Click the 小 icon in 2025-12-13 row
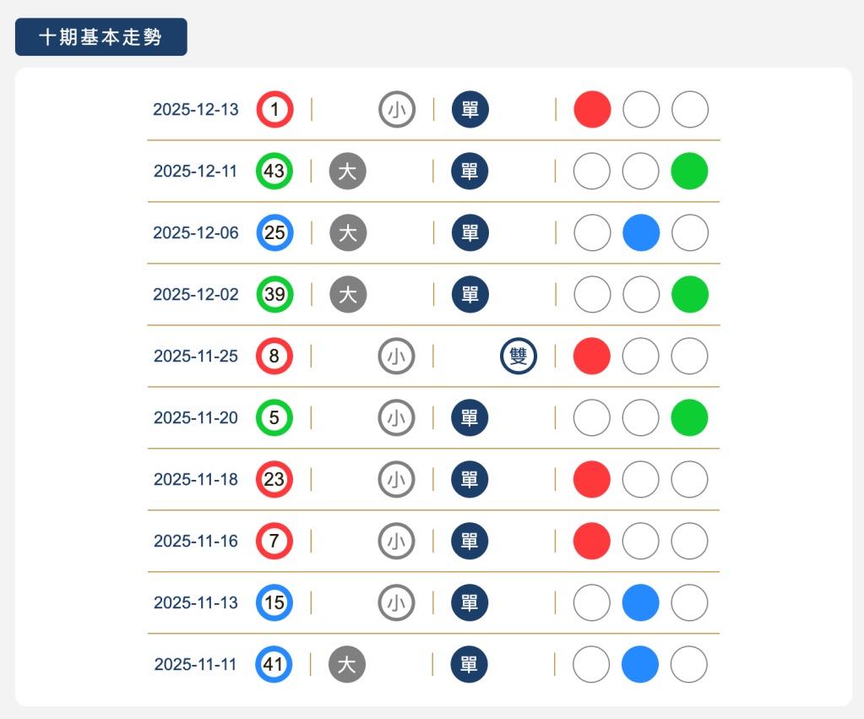The width and height of the screenshot is (864, 719). click(x=396, y=110)
